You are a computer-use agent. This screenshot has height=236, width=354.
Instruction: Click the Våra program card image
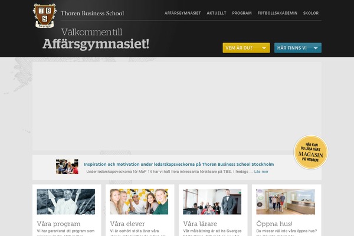(66, 202)
